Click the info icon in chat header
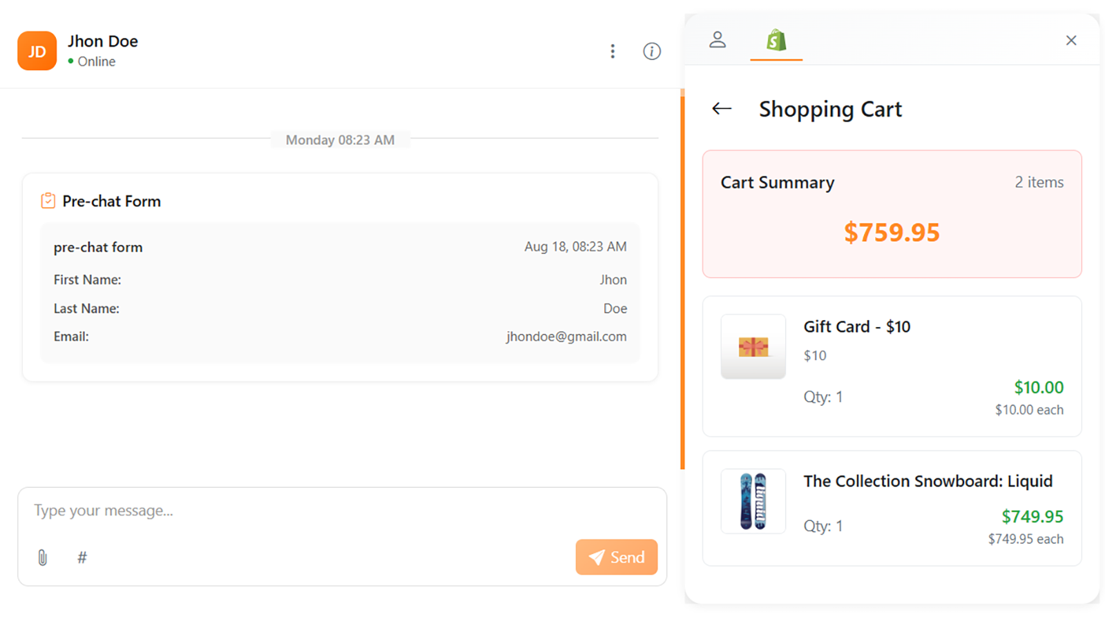The height and width of the screenshot is (621, 1105). point(651,51)
